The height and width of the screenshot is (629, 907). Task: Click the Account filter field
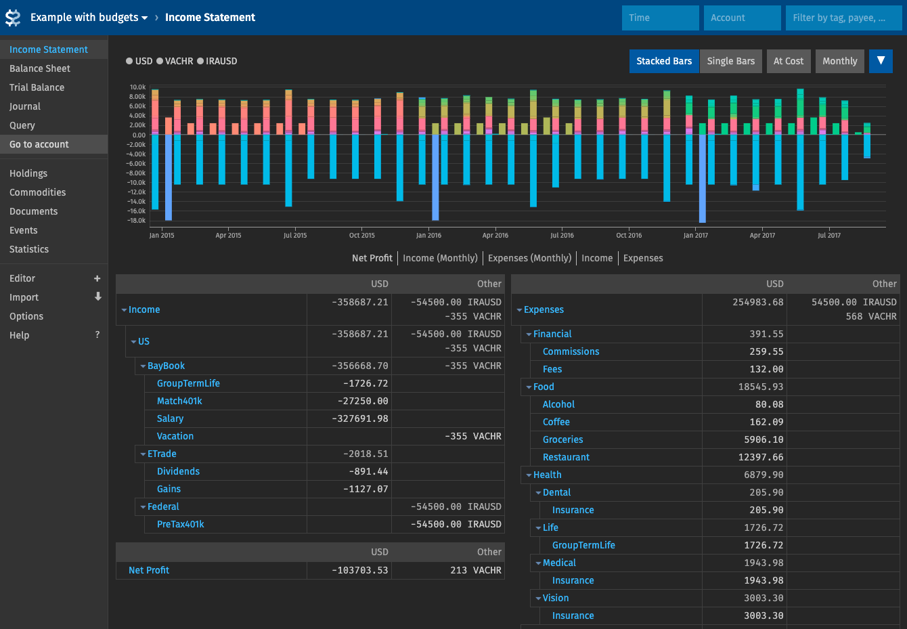(743, 18)
